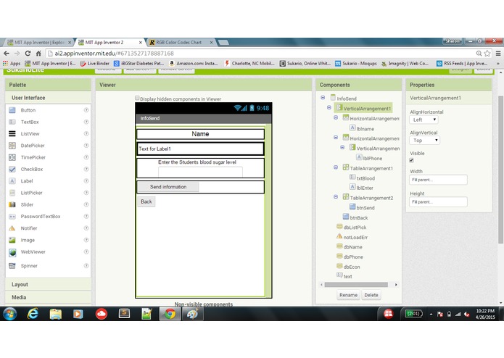504x358 pixels.
Task: Select the Slider palette component
Action: (x=27, y=204)
